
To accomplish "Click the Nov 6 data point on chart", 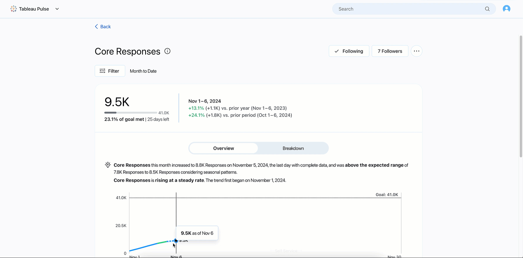I will pos(176,241).
